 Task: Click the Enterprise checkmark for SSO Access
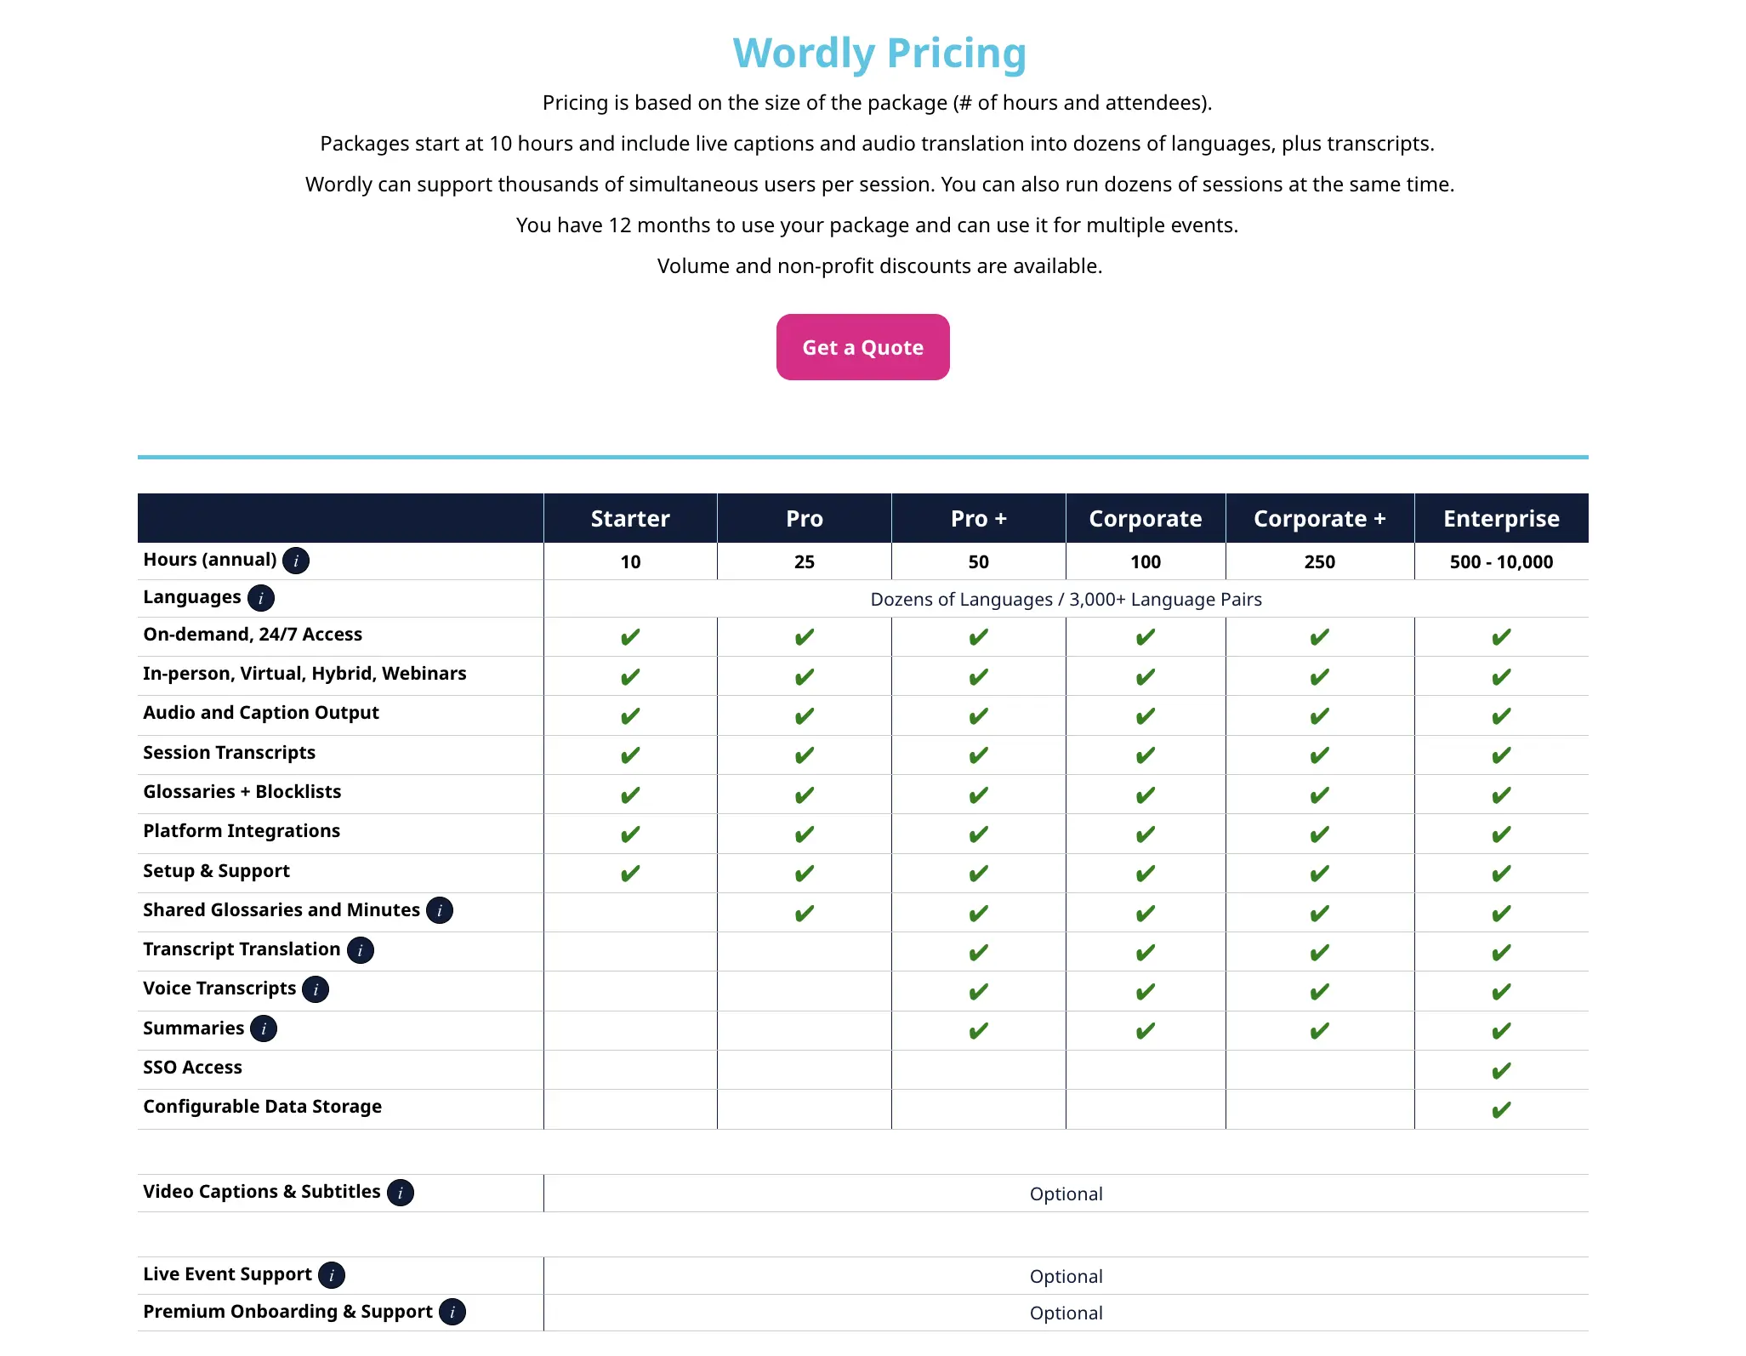click(1502, 1070)
